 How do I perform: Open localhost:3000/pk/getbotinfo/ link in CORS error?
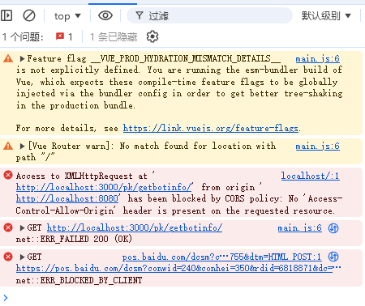(x=104, y=187)
